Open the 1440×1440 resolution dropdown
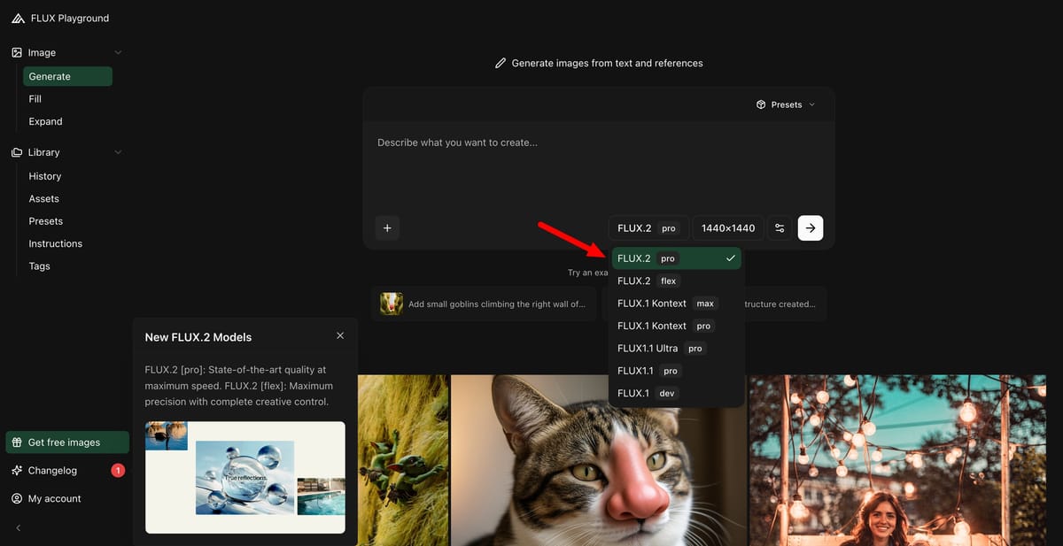Viewport: 1063px width, 546px height. [x=727, y=227]
